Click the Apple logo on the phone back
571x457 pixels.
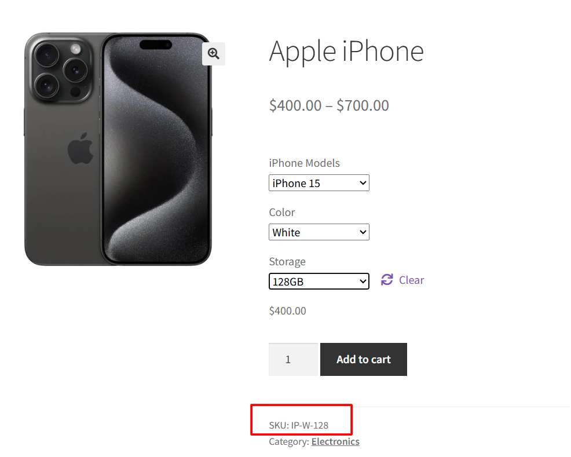80,148
